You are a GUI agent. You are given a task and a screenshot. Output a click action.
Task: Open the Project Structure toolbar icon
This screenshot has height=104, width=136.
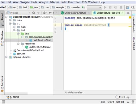pos(127,7)
